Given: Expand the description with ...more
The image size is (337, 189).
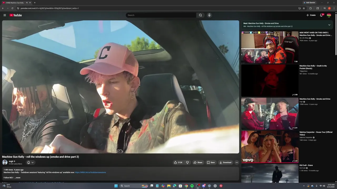Looking at the screenshot, I should [17, 178].
